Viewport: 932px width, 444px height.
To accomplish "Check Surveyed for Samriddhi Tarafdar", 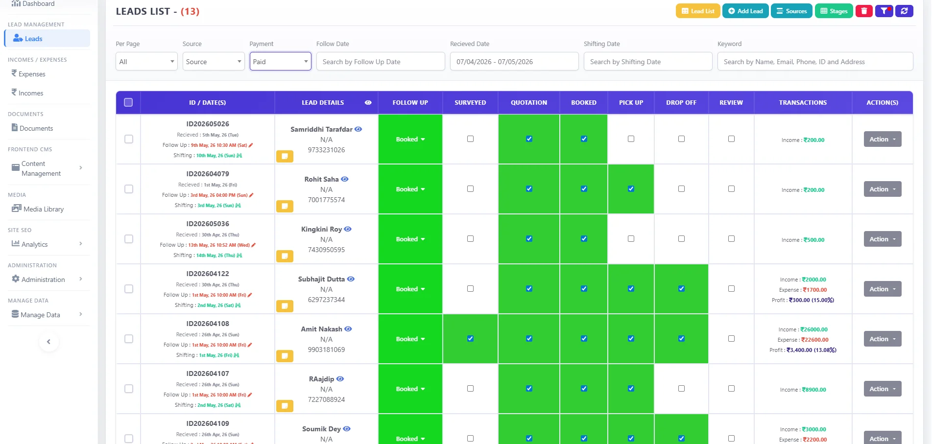I will pyautogui.click(x=470, y=139).
